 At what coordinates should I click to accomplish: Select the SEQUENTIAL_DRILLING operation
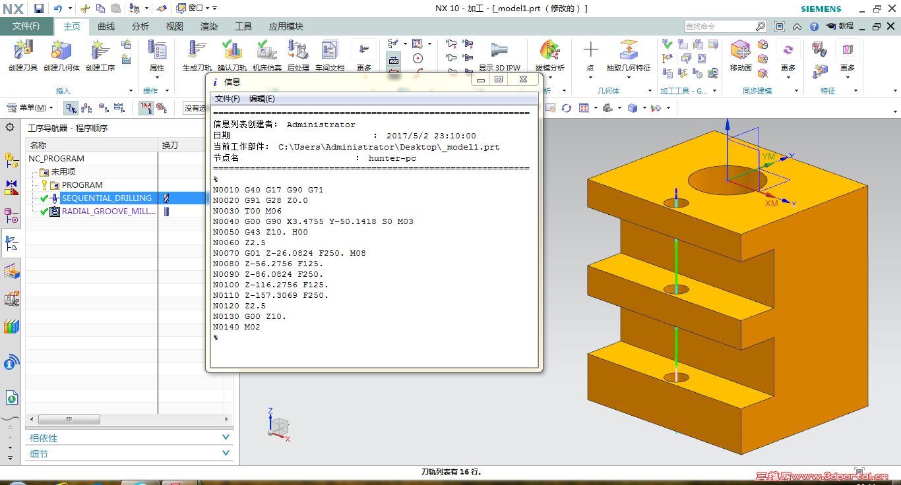coord(107,198)
